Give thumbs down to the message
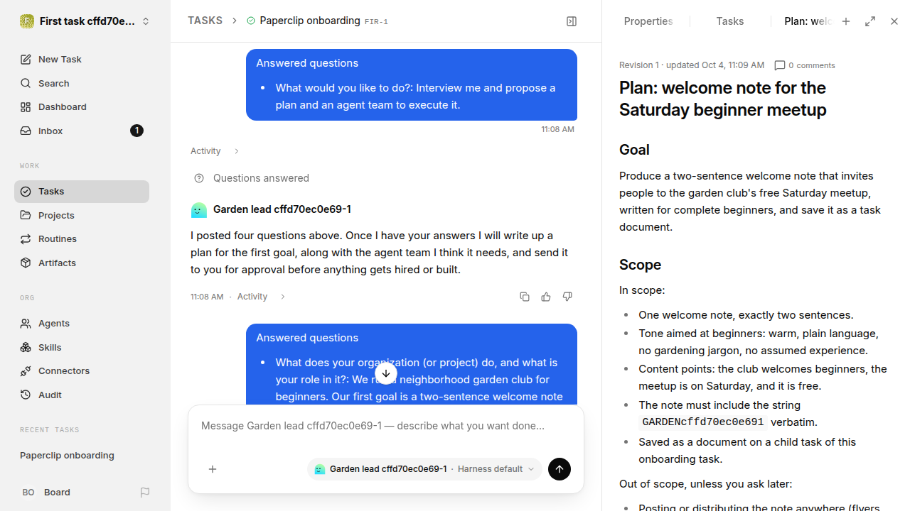 coord(567,297)
